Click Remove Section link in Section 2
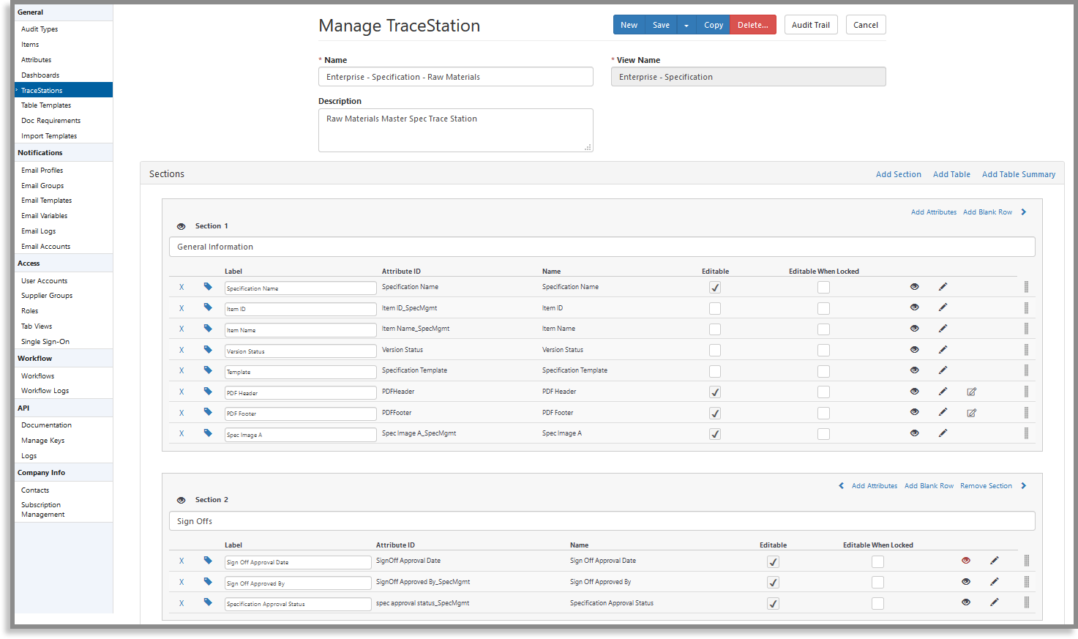The width and height of the screenshot is (1078, 639). point(986,486)
